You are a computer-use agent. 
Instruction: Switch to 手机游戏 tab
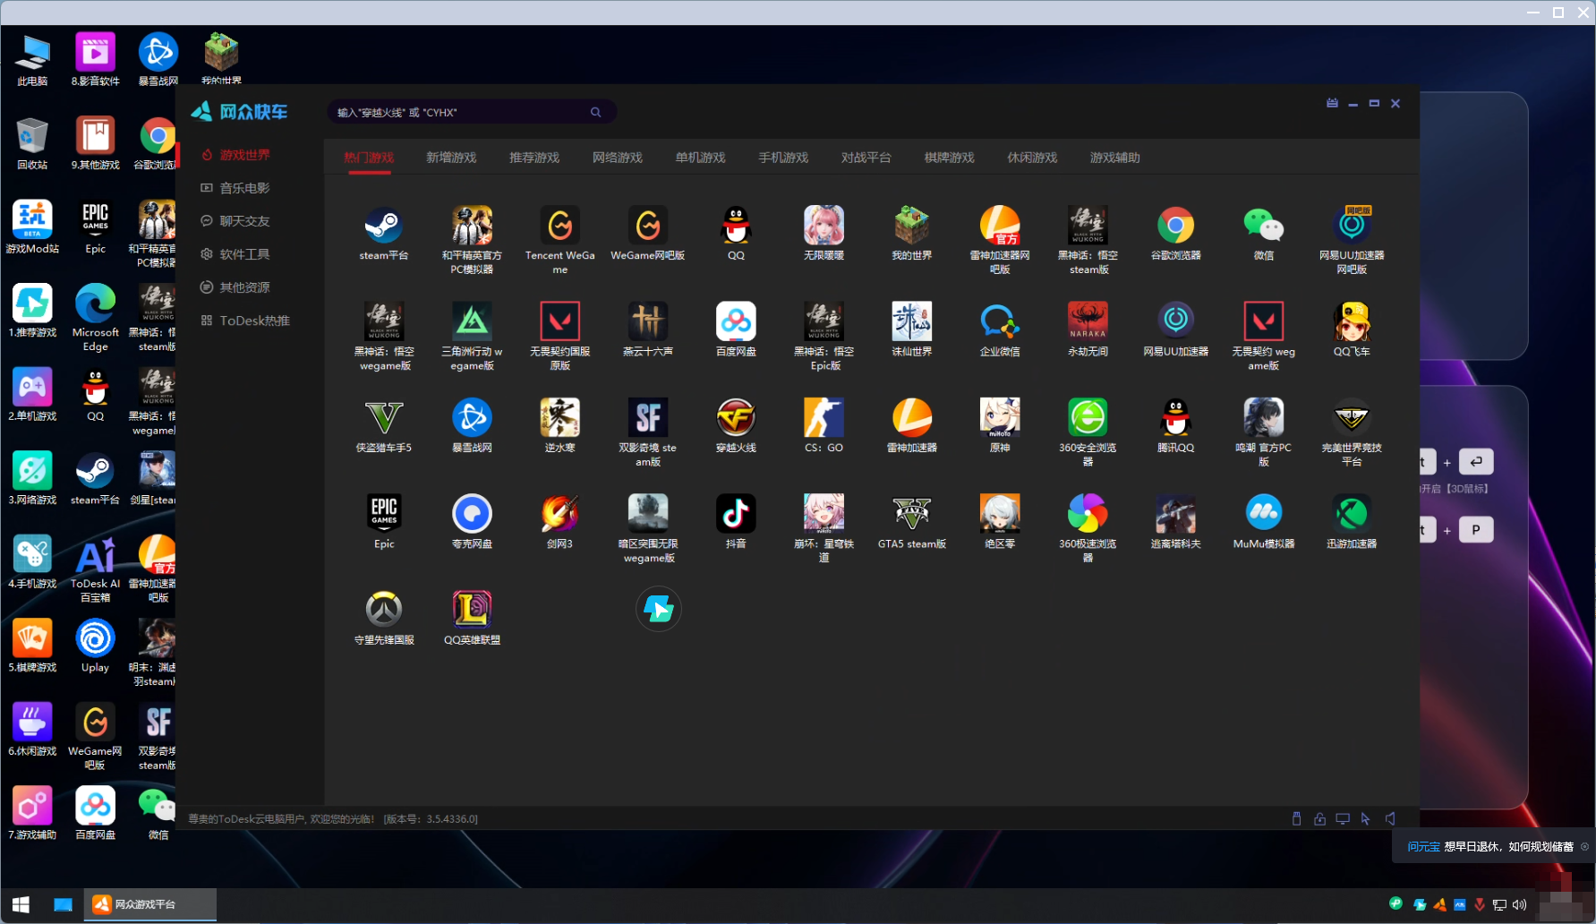tap(783, 158)
